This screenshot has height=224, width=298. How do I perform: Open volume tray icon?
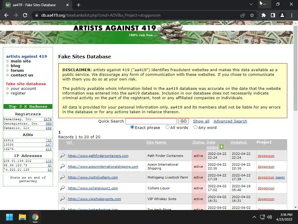tap(269, 217)
